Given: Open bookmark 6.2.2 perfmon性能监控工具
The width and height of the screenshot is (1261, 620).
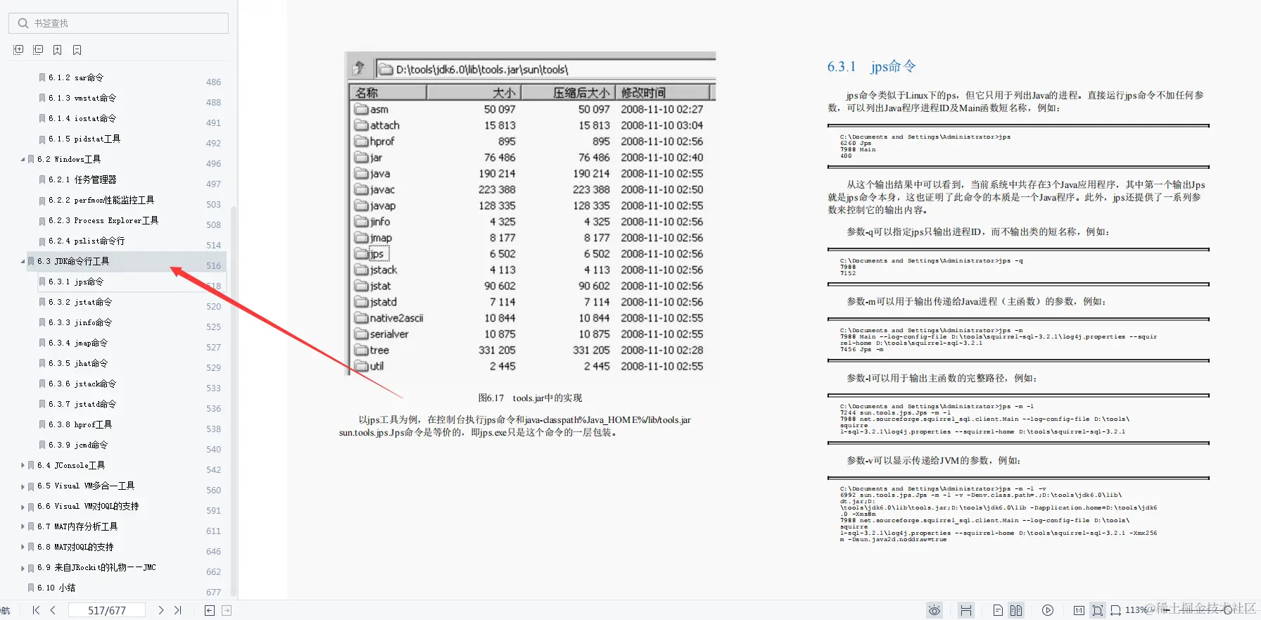Looking at the screenshot, I should [x=101, y=201].
